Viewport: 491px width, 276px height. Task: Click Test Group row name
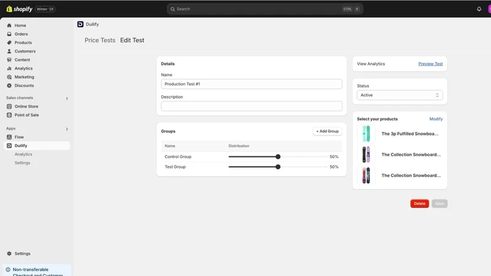tap(175, 167)
